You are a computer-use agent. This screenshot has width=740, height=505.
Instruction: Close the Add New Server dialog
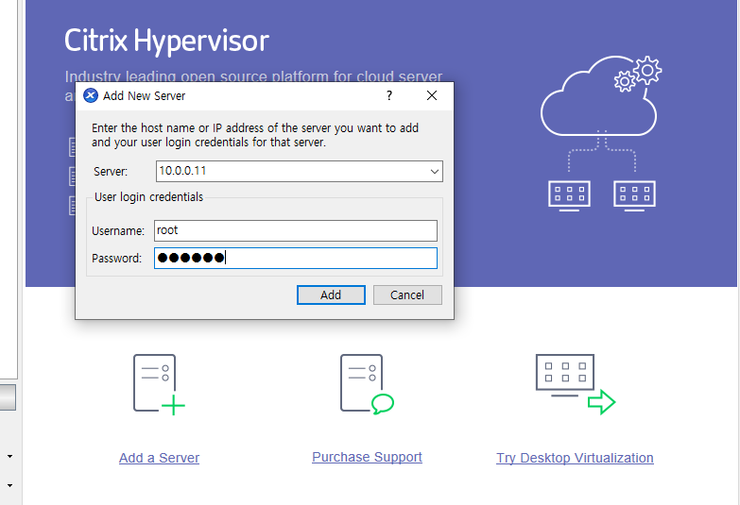tap(431, 95)
